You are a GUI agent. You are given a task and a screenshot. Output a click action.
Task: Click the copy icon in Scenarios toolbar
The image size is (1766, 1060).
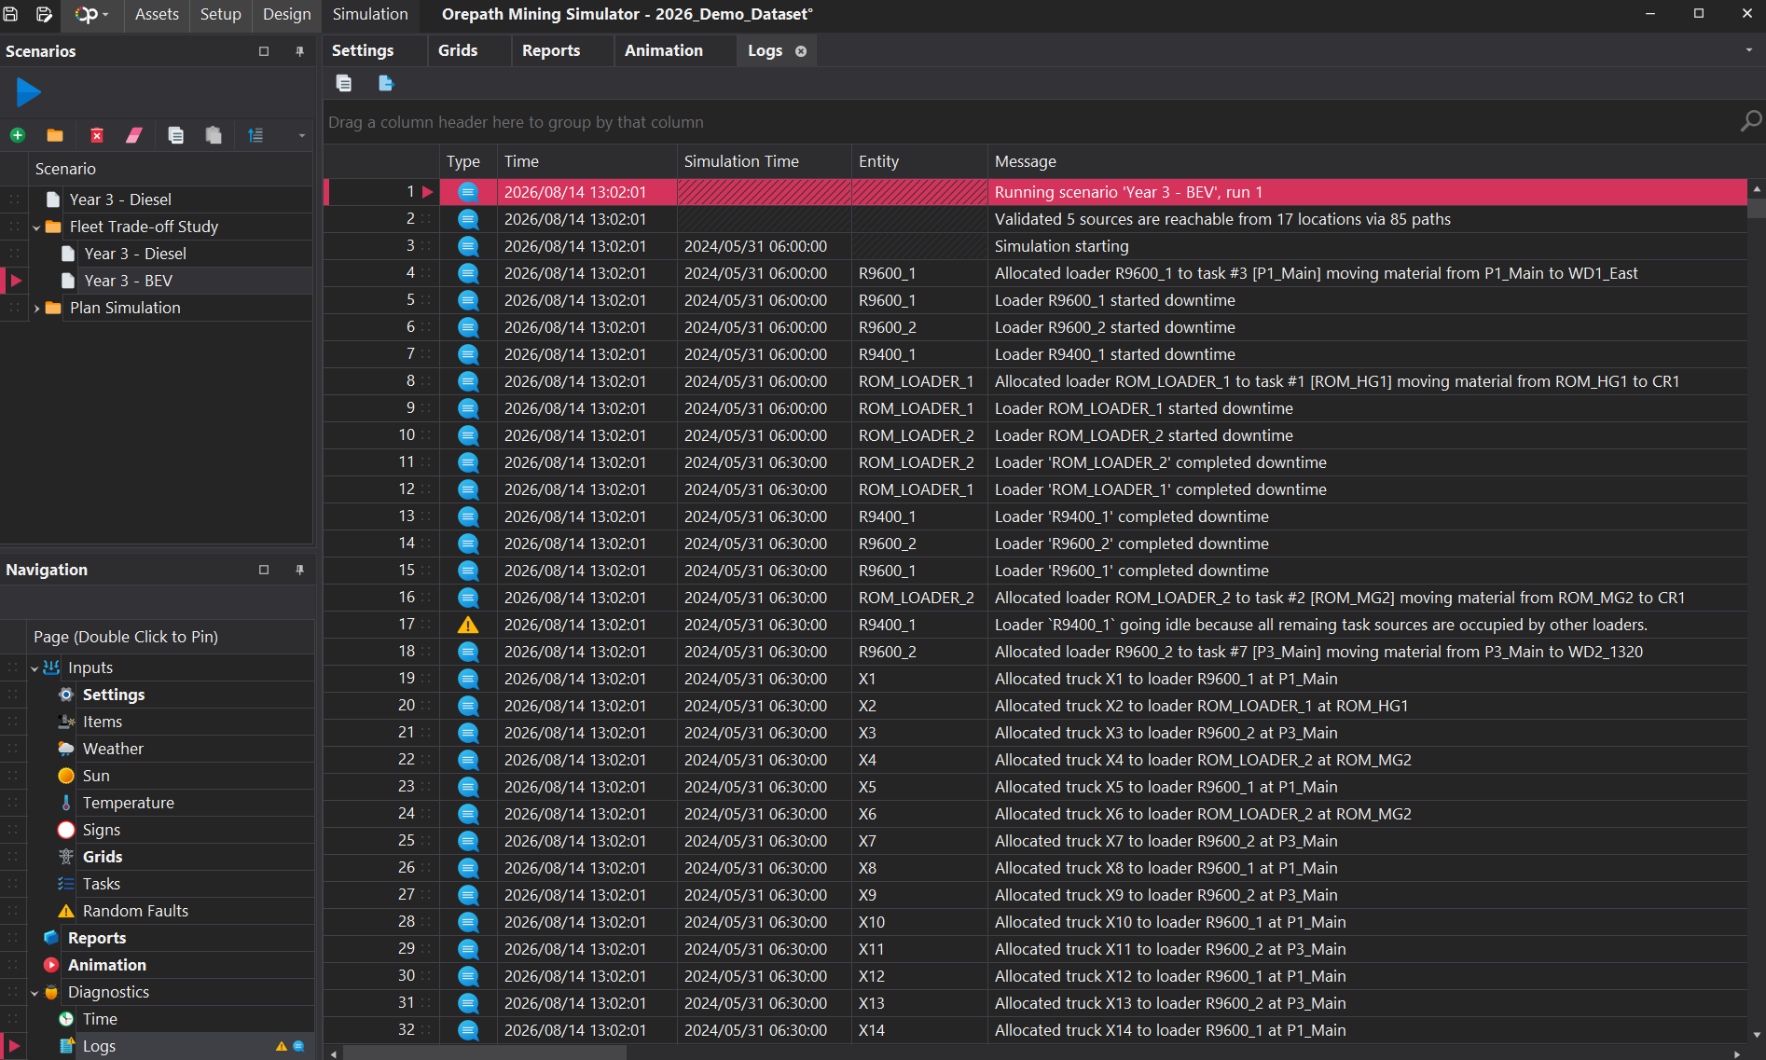point(175,135)
